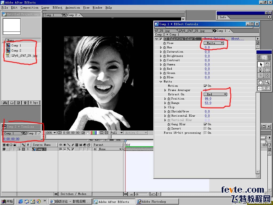Open the 100% magnification dropdown
The image size is (273, 205).
50,133
